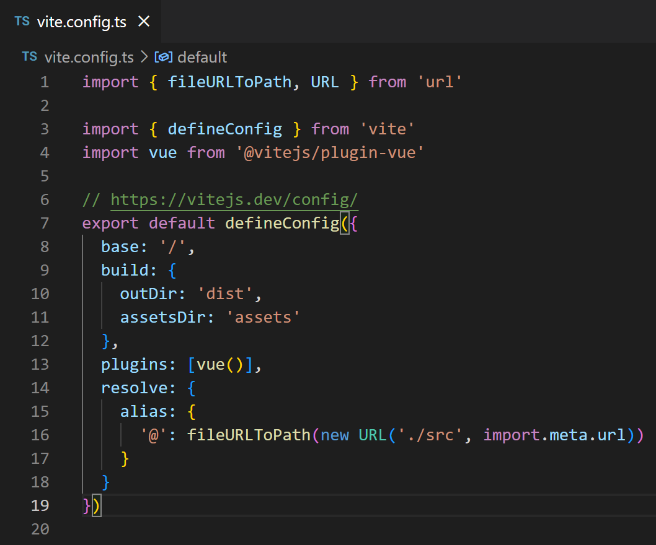Screen dimensions: 656x545
Task: Select the vite.config.ts tab title
Action: coord(81,22)
